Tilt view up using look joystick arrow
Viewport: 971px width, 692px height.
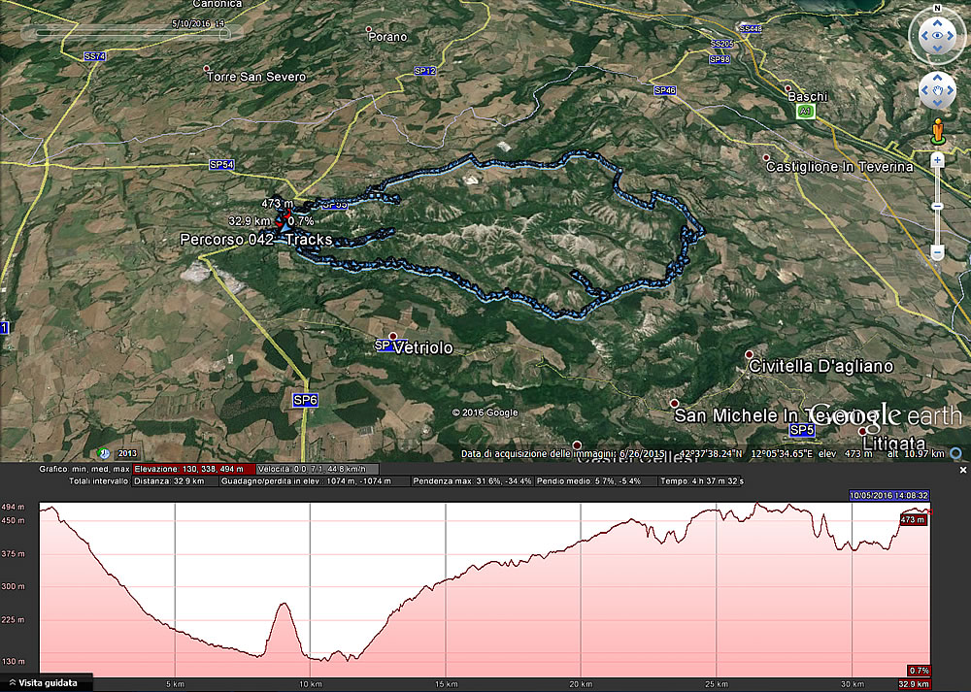[x=937, y=19]
